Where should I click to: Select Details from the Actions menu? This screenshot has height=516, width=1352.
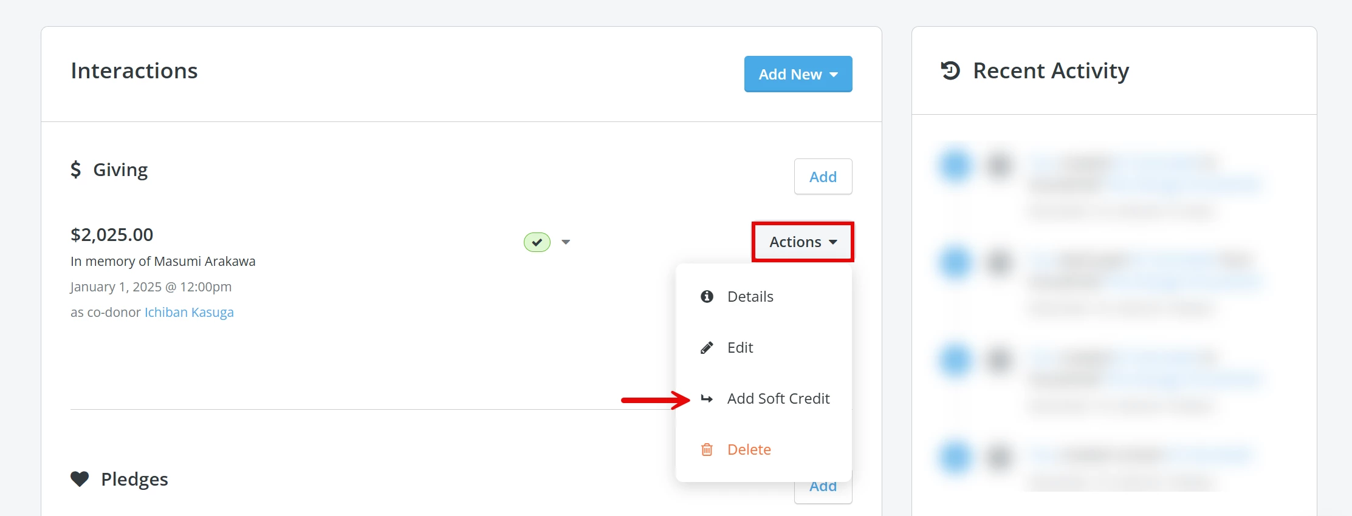(751, 297)
